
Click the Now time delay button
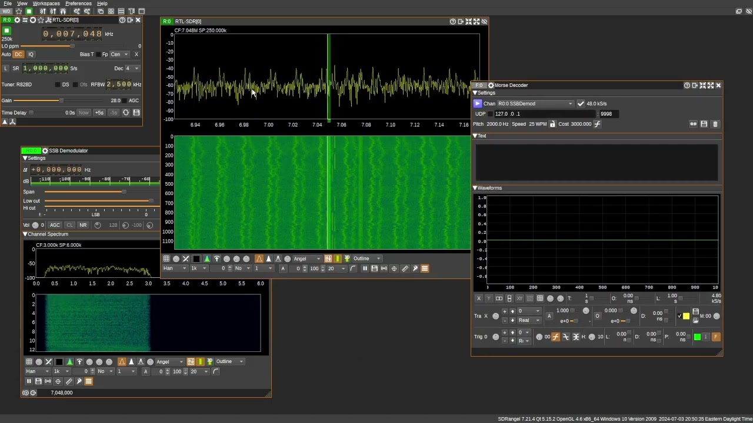click(84, 113)
